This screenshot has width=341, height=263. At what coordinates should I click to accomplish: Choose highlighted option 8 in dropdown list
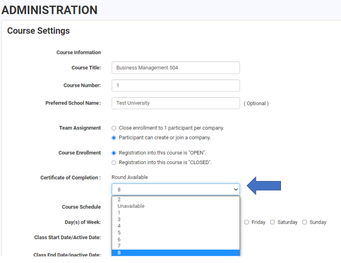176,253
